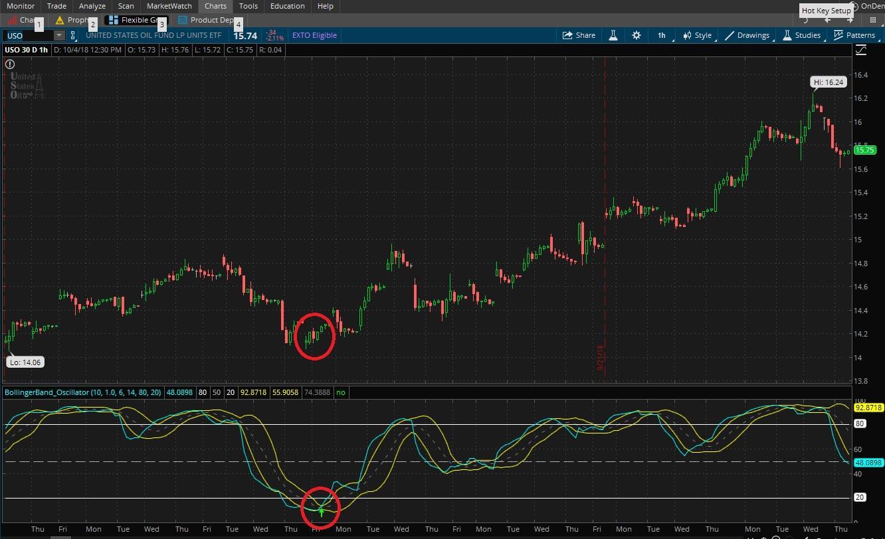Click the Hi: 16.24 price bubble
The width and height of the screenshot is (885, 539).
[829, 82]
